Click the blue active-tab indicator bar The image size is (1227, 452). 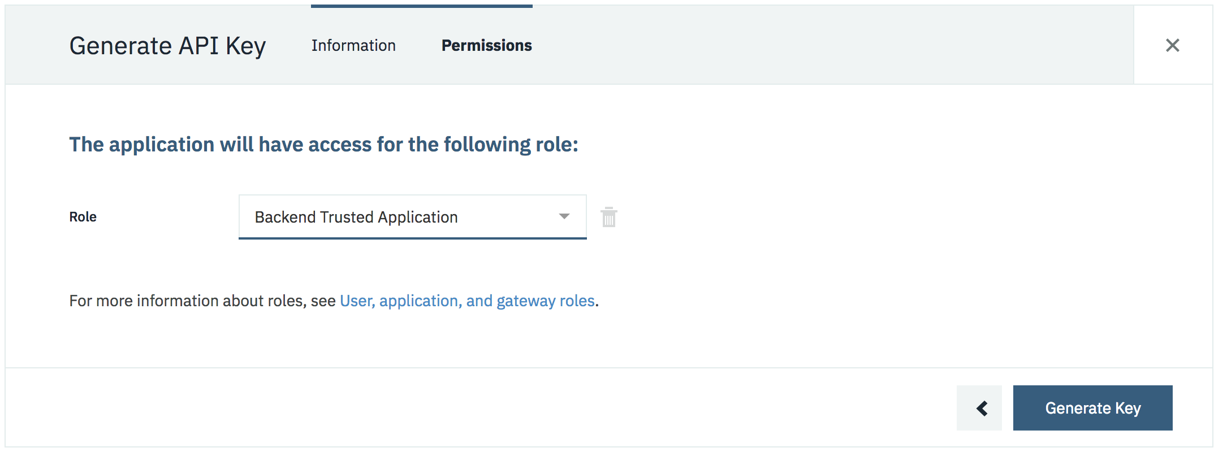tap(421, 6)
